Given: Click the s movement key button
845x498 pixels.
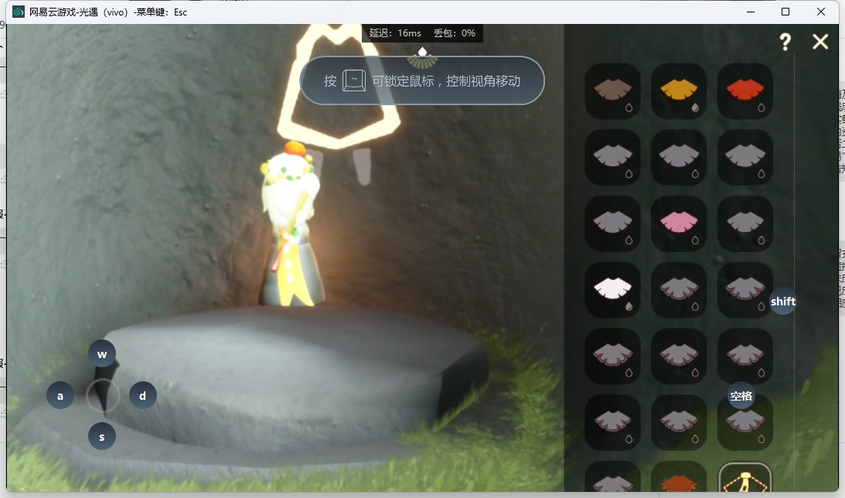Looking at the screenshot, I should (102, 437).
